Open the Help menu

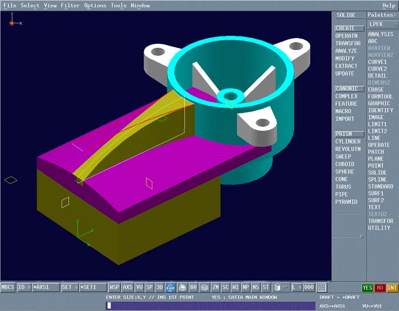click(x=388, y=6)
